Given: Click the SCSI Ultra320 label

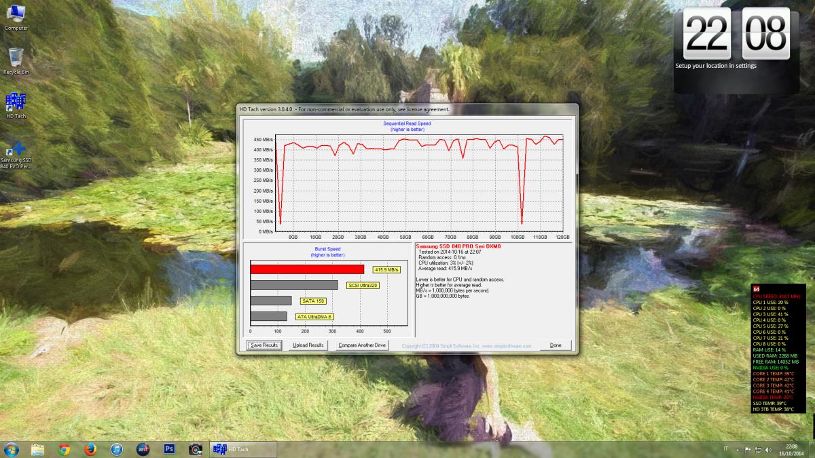Looking at the screenshot, I should tap(363, 285).
